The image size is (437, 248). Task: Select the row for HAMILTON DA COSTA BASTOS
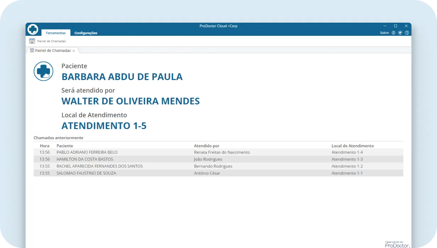coord(85,159)
